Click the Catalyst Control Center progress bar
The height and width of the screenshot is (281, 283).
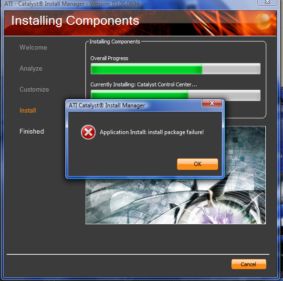(x=176, y=94)
